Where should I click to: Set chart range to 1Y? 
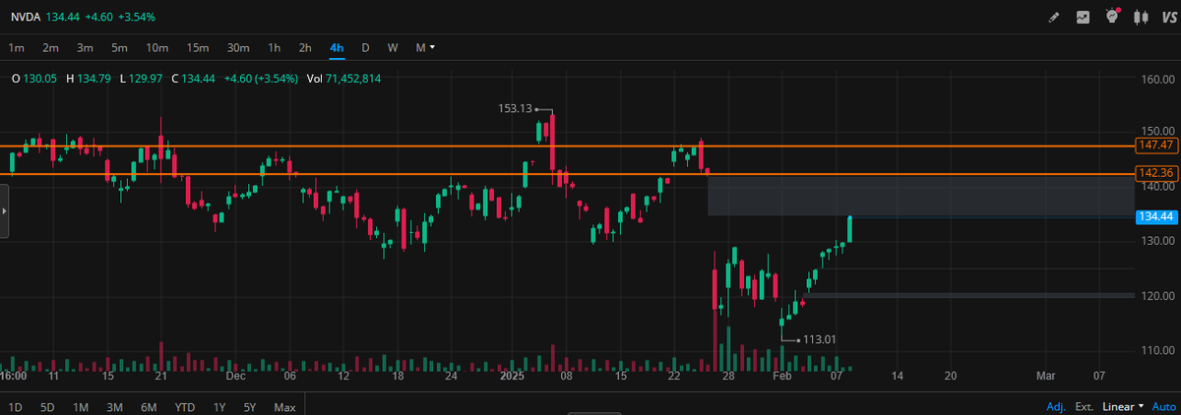point(219,407)
